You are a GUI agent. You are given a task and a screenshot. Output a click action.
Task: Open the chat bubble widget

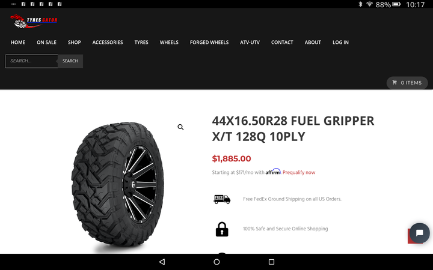click(420, 233)
